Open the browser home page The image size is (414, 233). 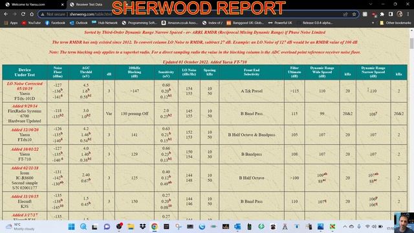coord(32,14)
